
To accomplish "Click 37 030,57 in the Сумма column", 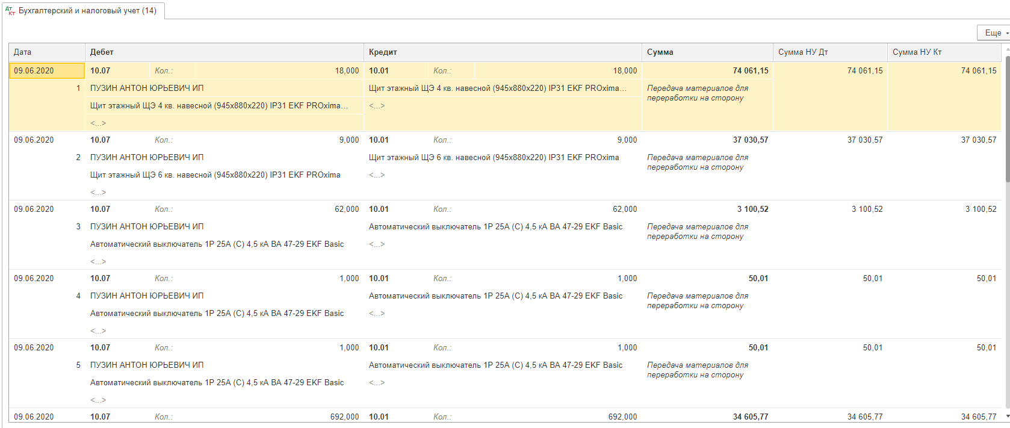I will [x=750, y=140].
